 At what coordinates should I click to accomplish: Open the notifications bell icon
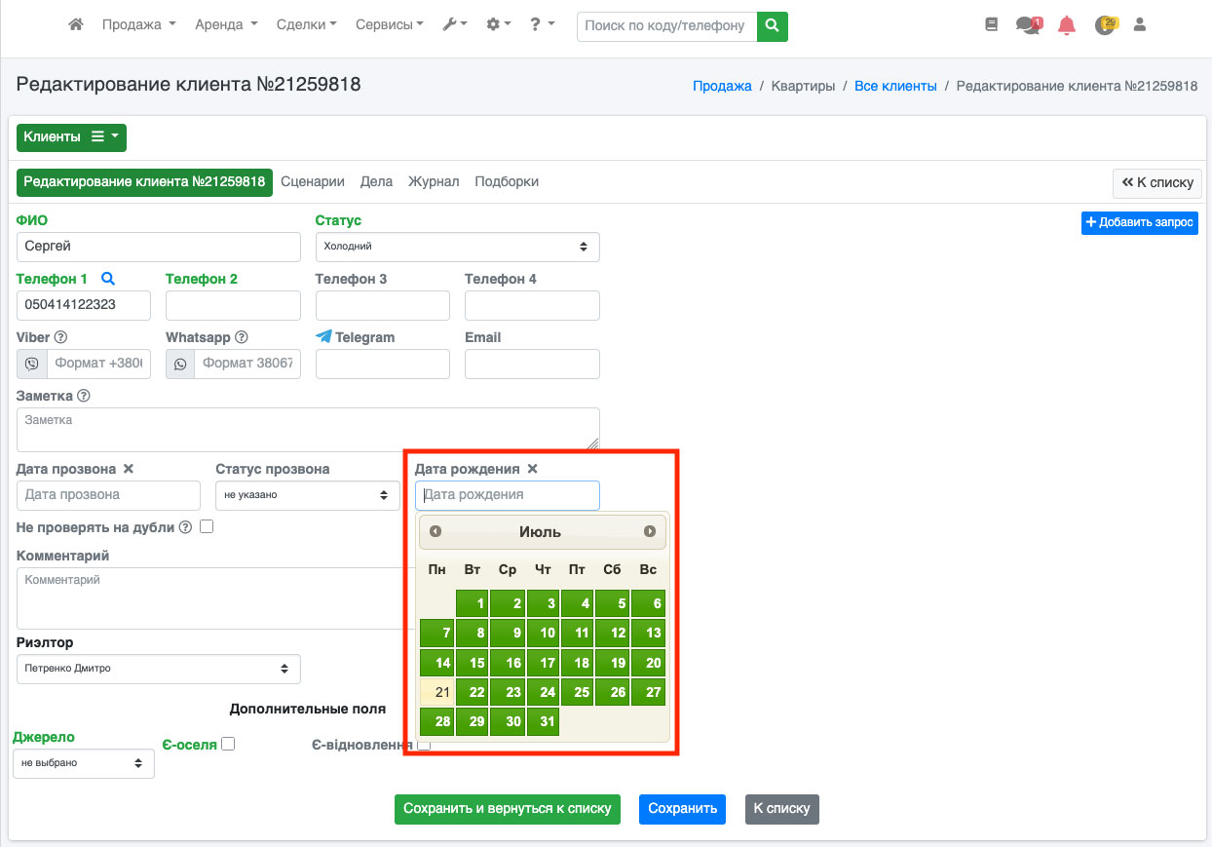1067,25
